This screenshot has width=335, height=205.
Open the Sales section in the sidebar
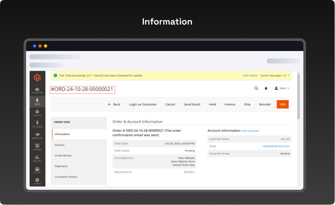tap(37, 102)
